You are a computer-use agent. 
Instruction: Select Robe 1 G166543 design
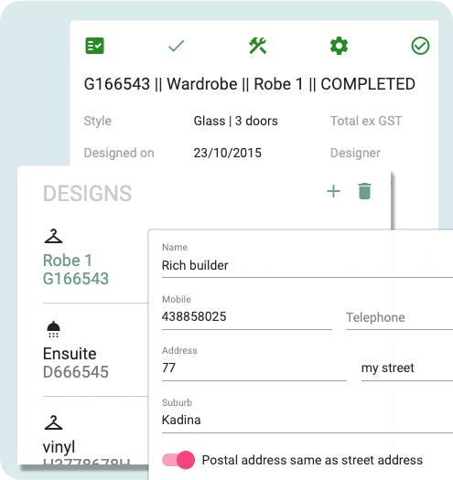click(x=95, y=265)
